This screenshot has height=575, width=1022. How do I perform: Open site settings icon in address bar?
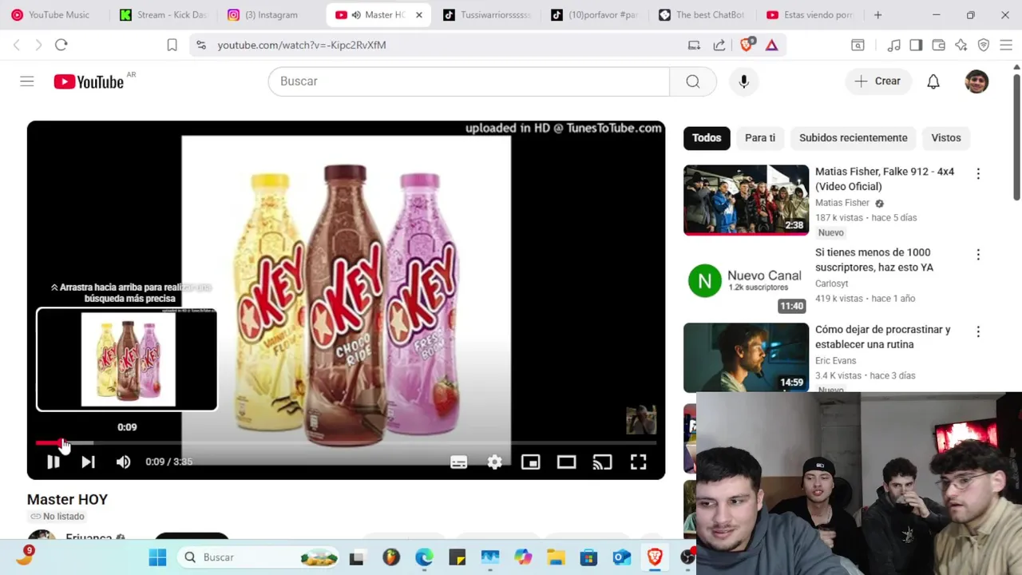pos(200,46)
